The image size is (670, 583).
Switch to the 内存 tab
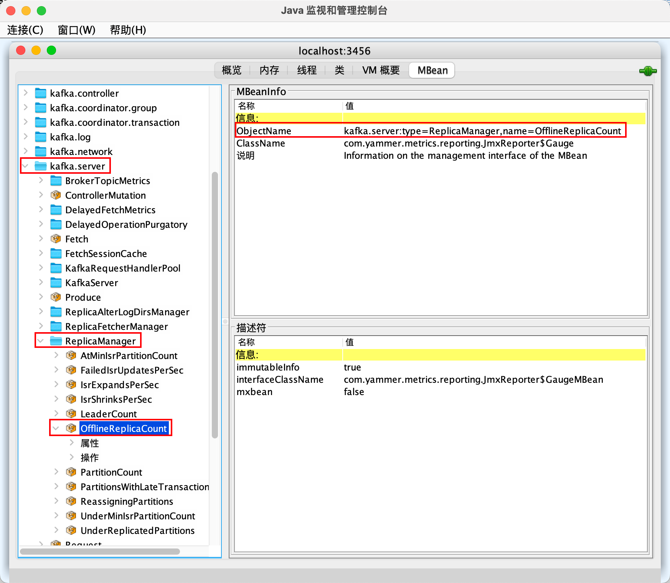pos(269,70)
